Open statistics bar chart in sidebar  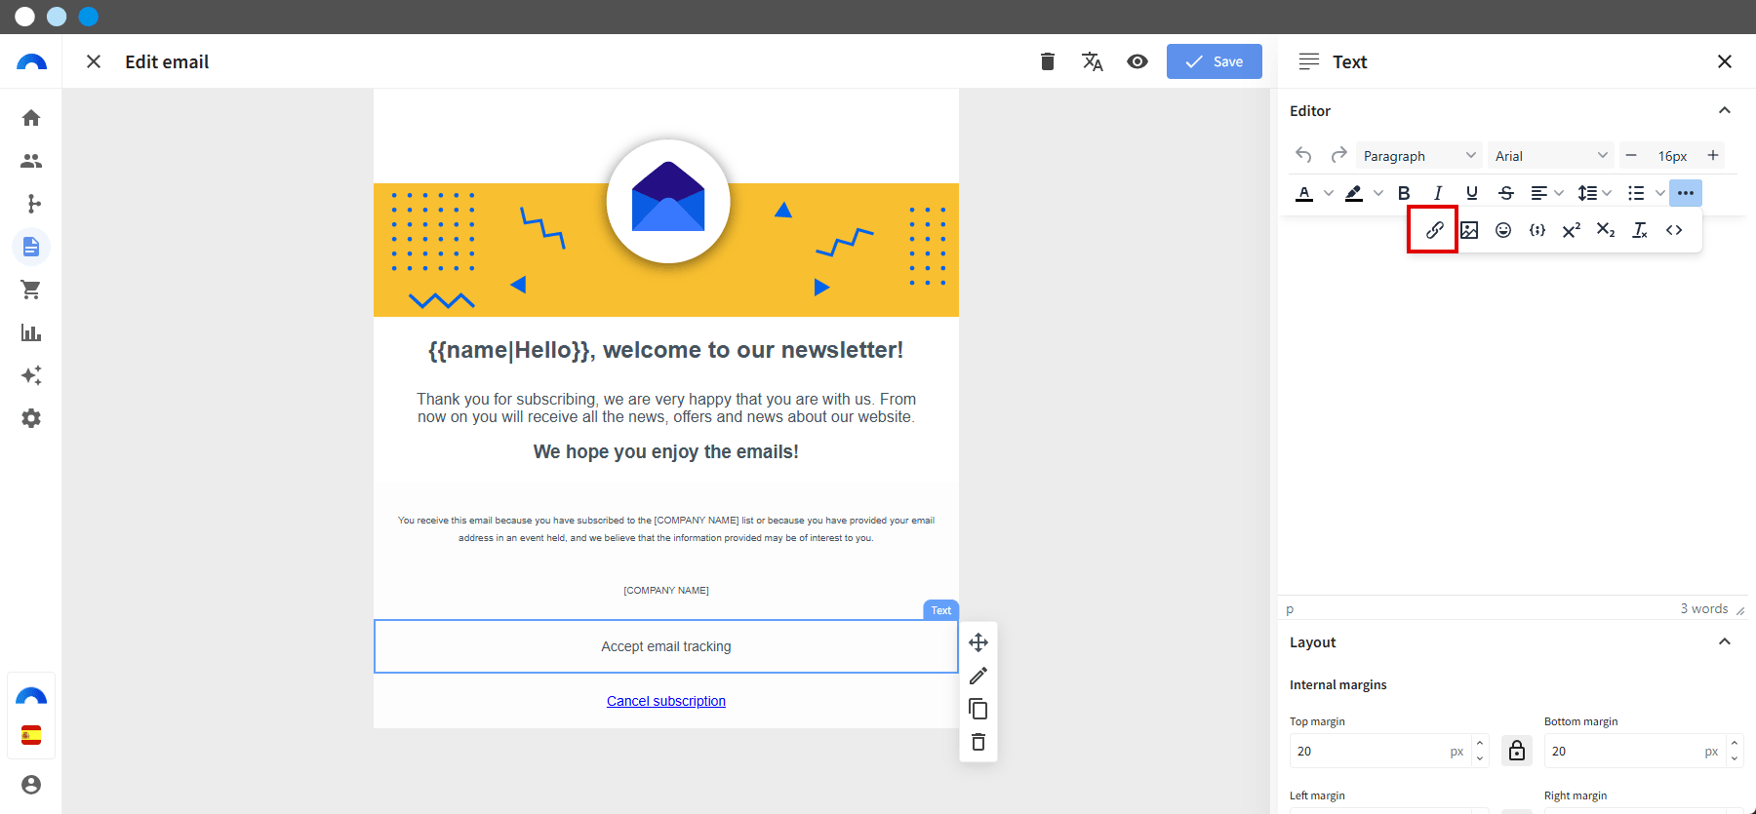tap(31, 332)
